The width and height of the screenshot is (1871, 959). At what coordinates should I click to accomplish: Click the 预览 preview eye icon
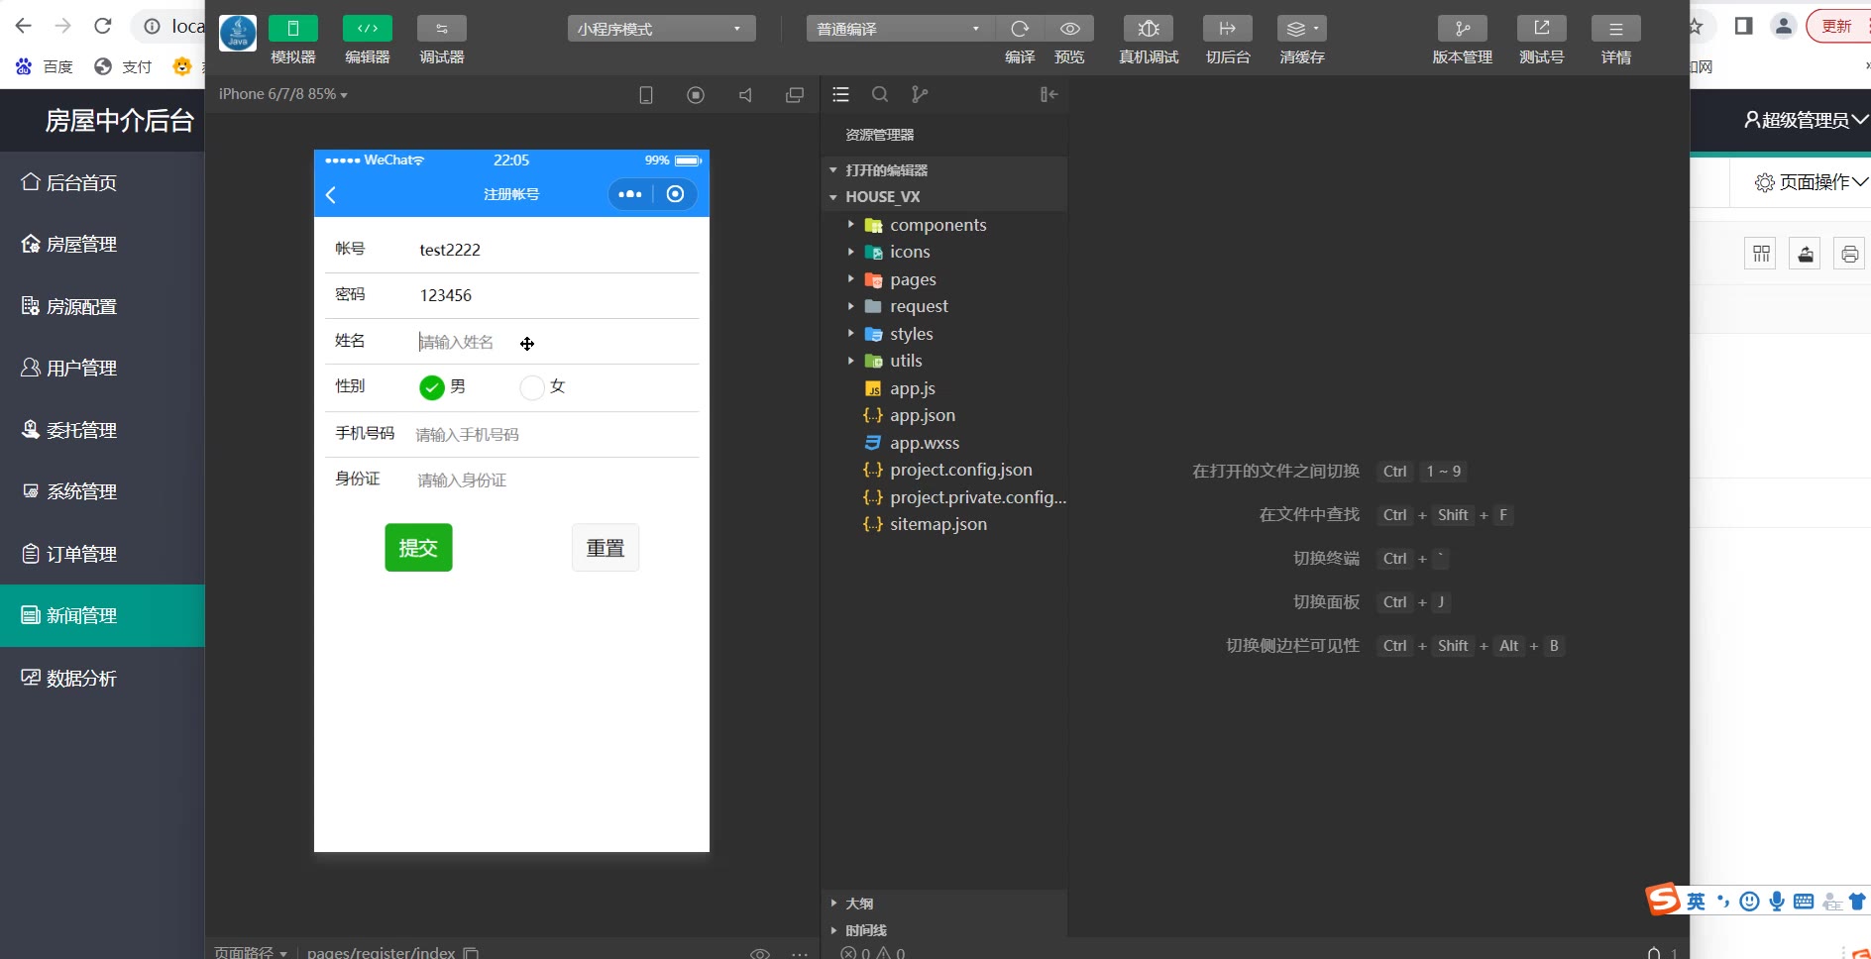[1069, 29]
